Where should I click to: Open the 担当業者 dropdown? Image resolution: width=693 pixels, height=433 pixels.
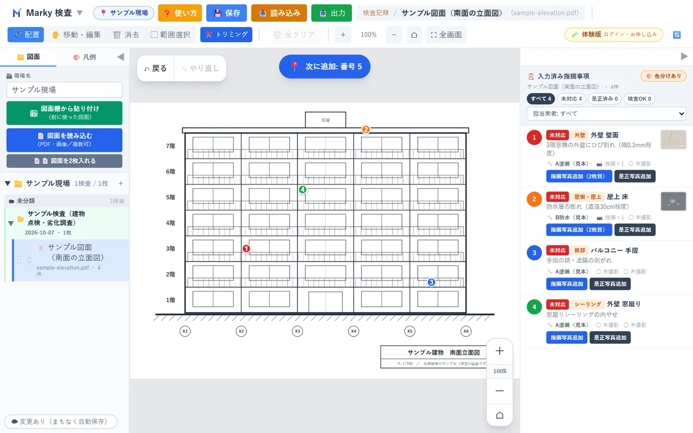click(606, 114)
